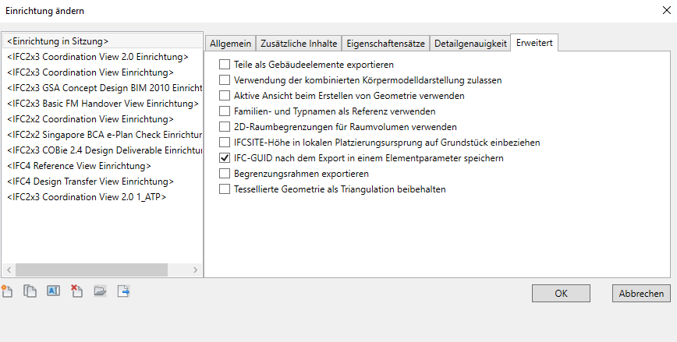677x342 pixels.
Task: Select IFC4 Reference View Einrichtung
Action: 78,166
